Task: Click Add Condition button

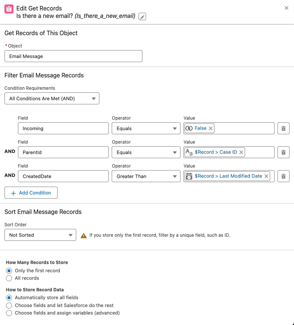Action: [31, 193]
